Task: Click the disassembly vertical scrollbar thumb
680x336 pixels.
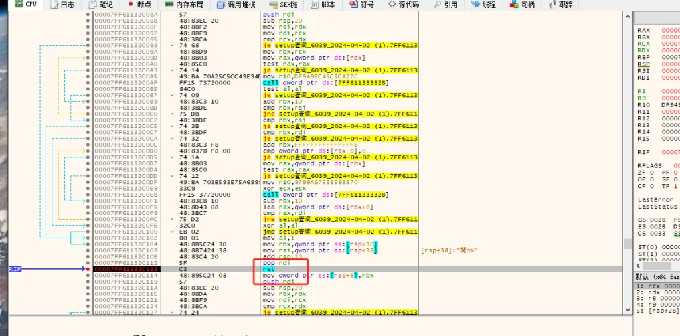Action: 627,244
